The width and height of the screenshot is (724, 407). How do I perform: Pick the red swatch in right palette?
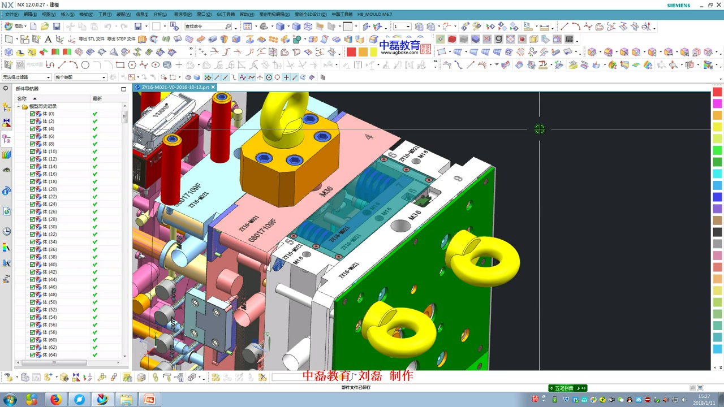pyautogui.click(x=717, y=92)
